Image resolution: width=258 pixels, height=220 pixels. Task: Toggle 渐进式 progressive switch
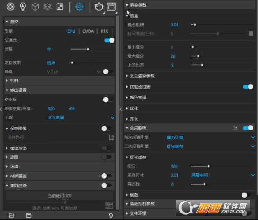point(109,40)
